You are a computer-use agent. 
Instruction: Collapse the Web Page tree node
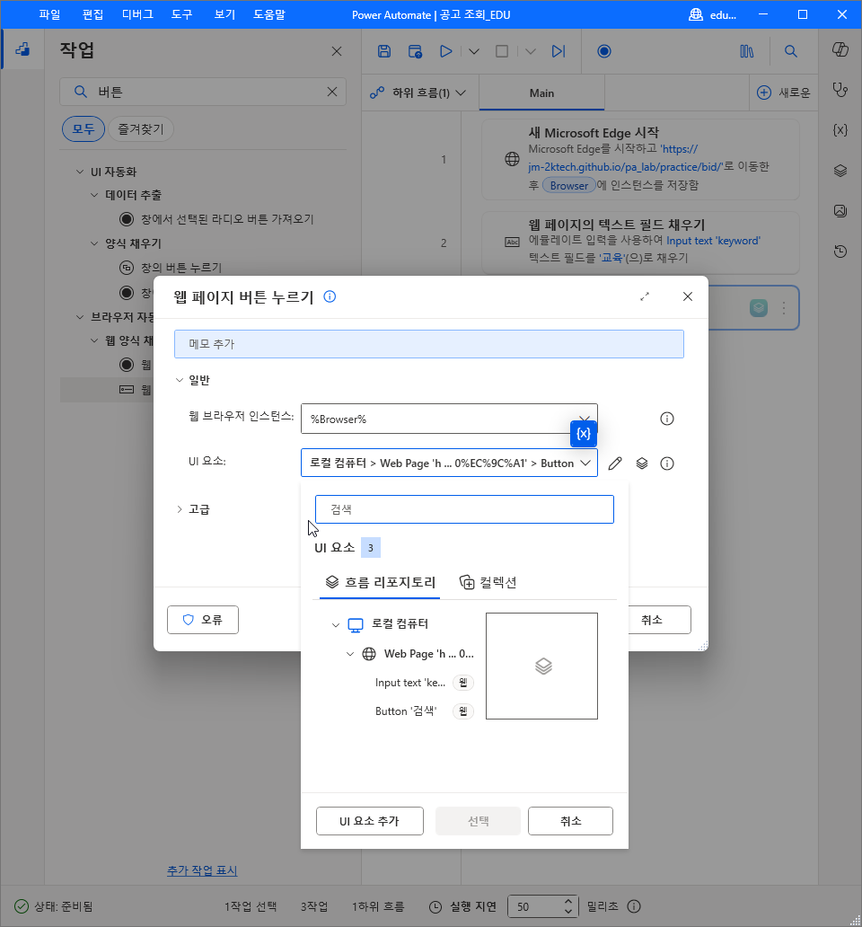pos(350,654)
